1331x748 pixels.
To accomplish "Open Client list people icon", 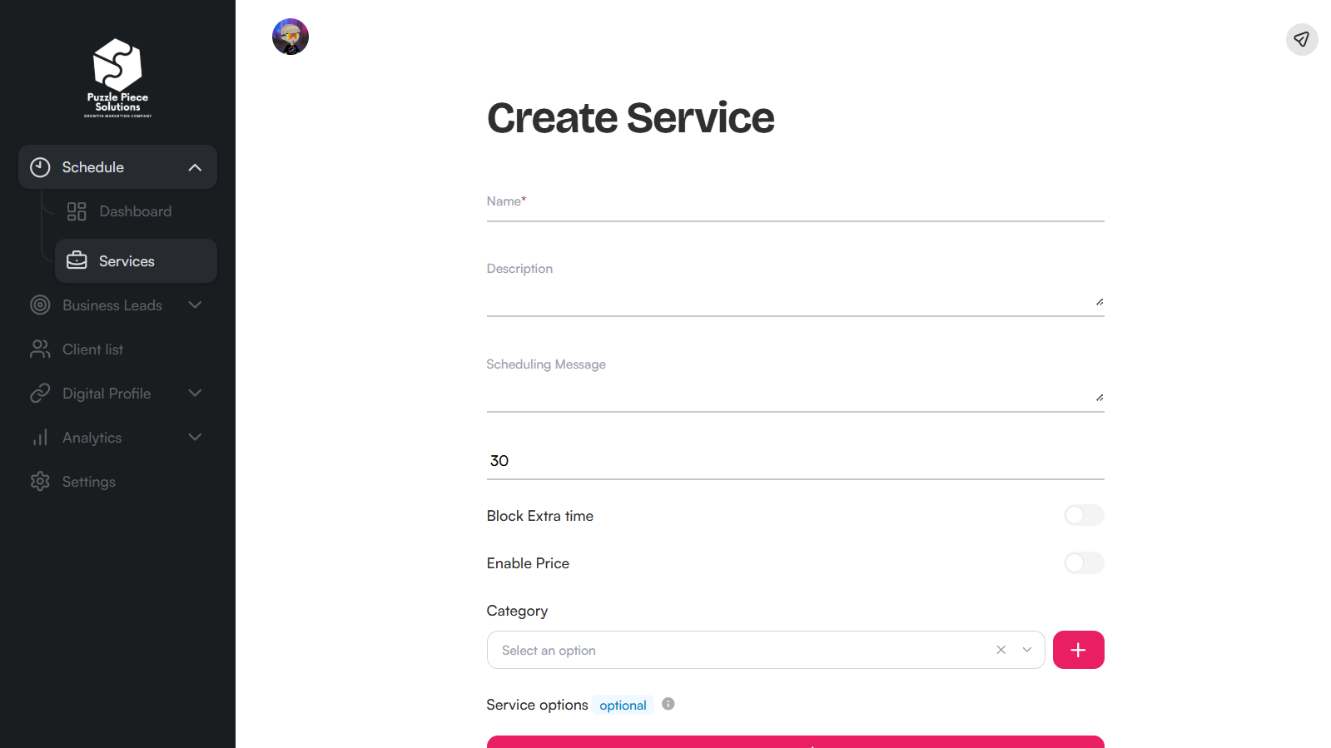I will (x=39, y=349).
